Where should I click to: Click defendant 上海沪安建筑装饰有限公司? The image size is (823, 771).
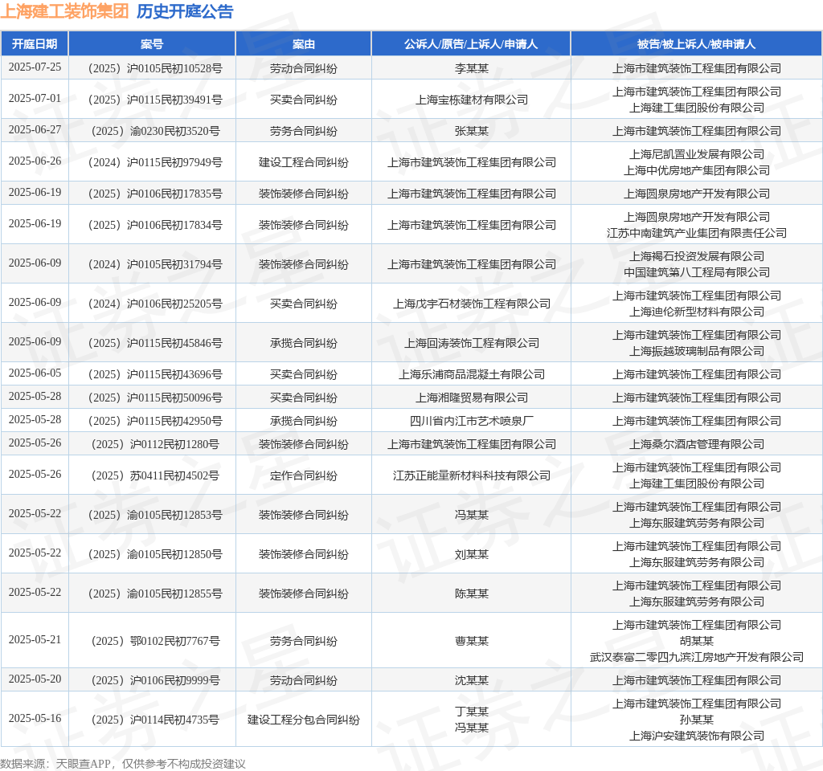(697, 736)
